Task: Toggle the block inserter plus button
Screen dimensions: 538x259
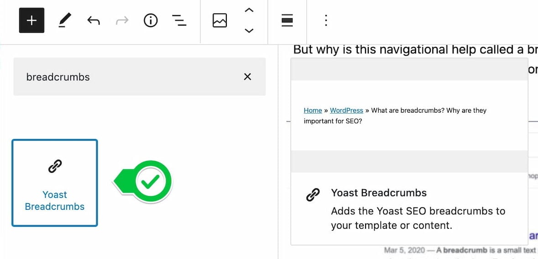Action: coord(31,21)
